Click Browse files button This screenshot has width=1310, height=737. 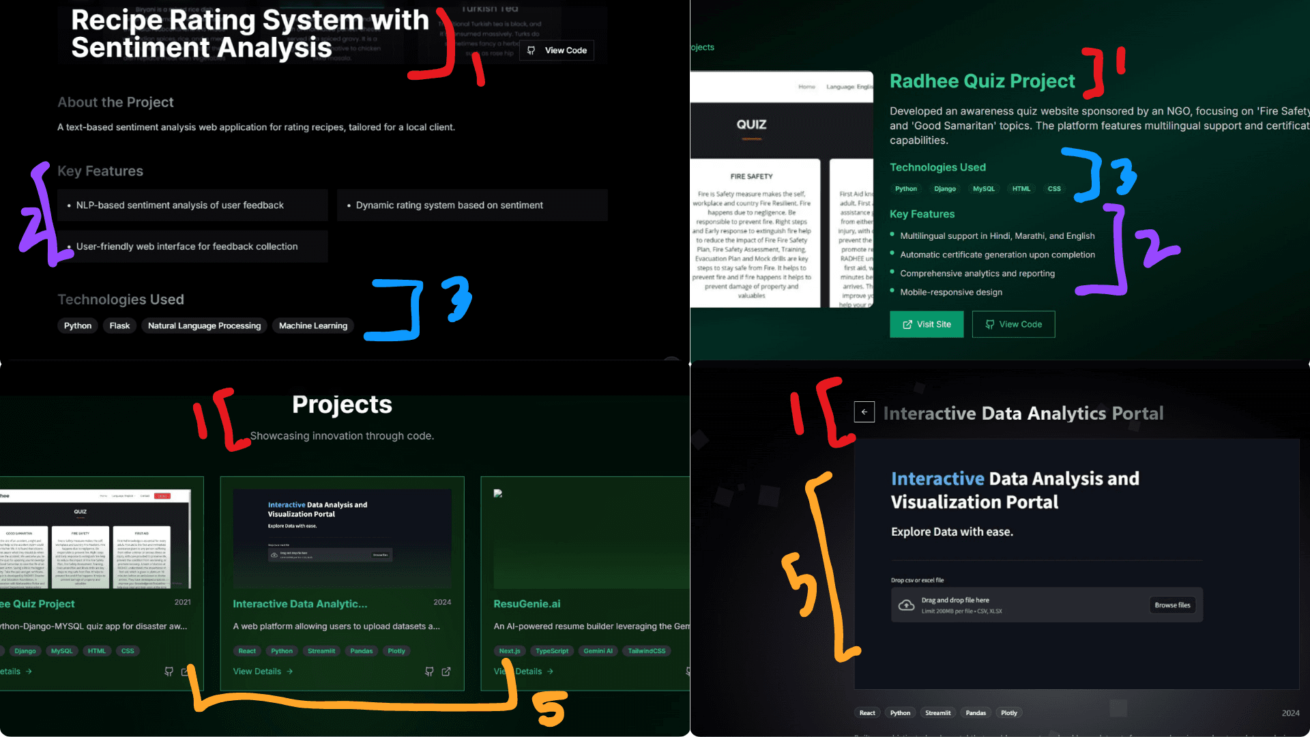1172,605
